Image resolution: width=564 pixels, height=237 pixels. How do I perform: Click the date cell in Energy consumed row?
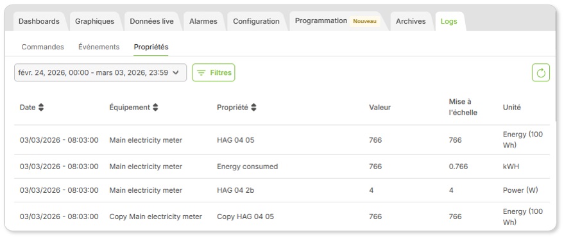(x=59, y=167)
